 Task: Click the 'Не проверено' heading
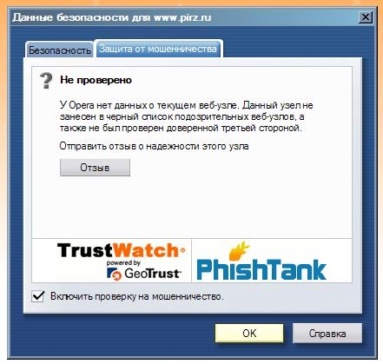click(x=96, y=80)
